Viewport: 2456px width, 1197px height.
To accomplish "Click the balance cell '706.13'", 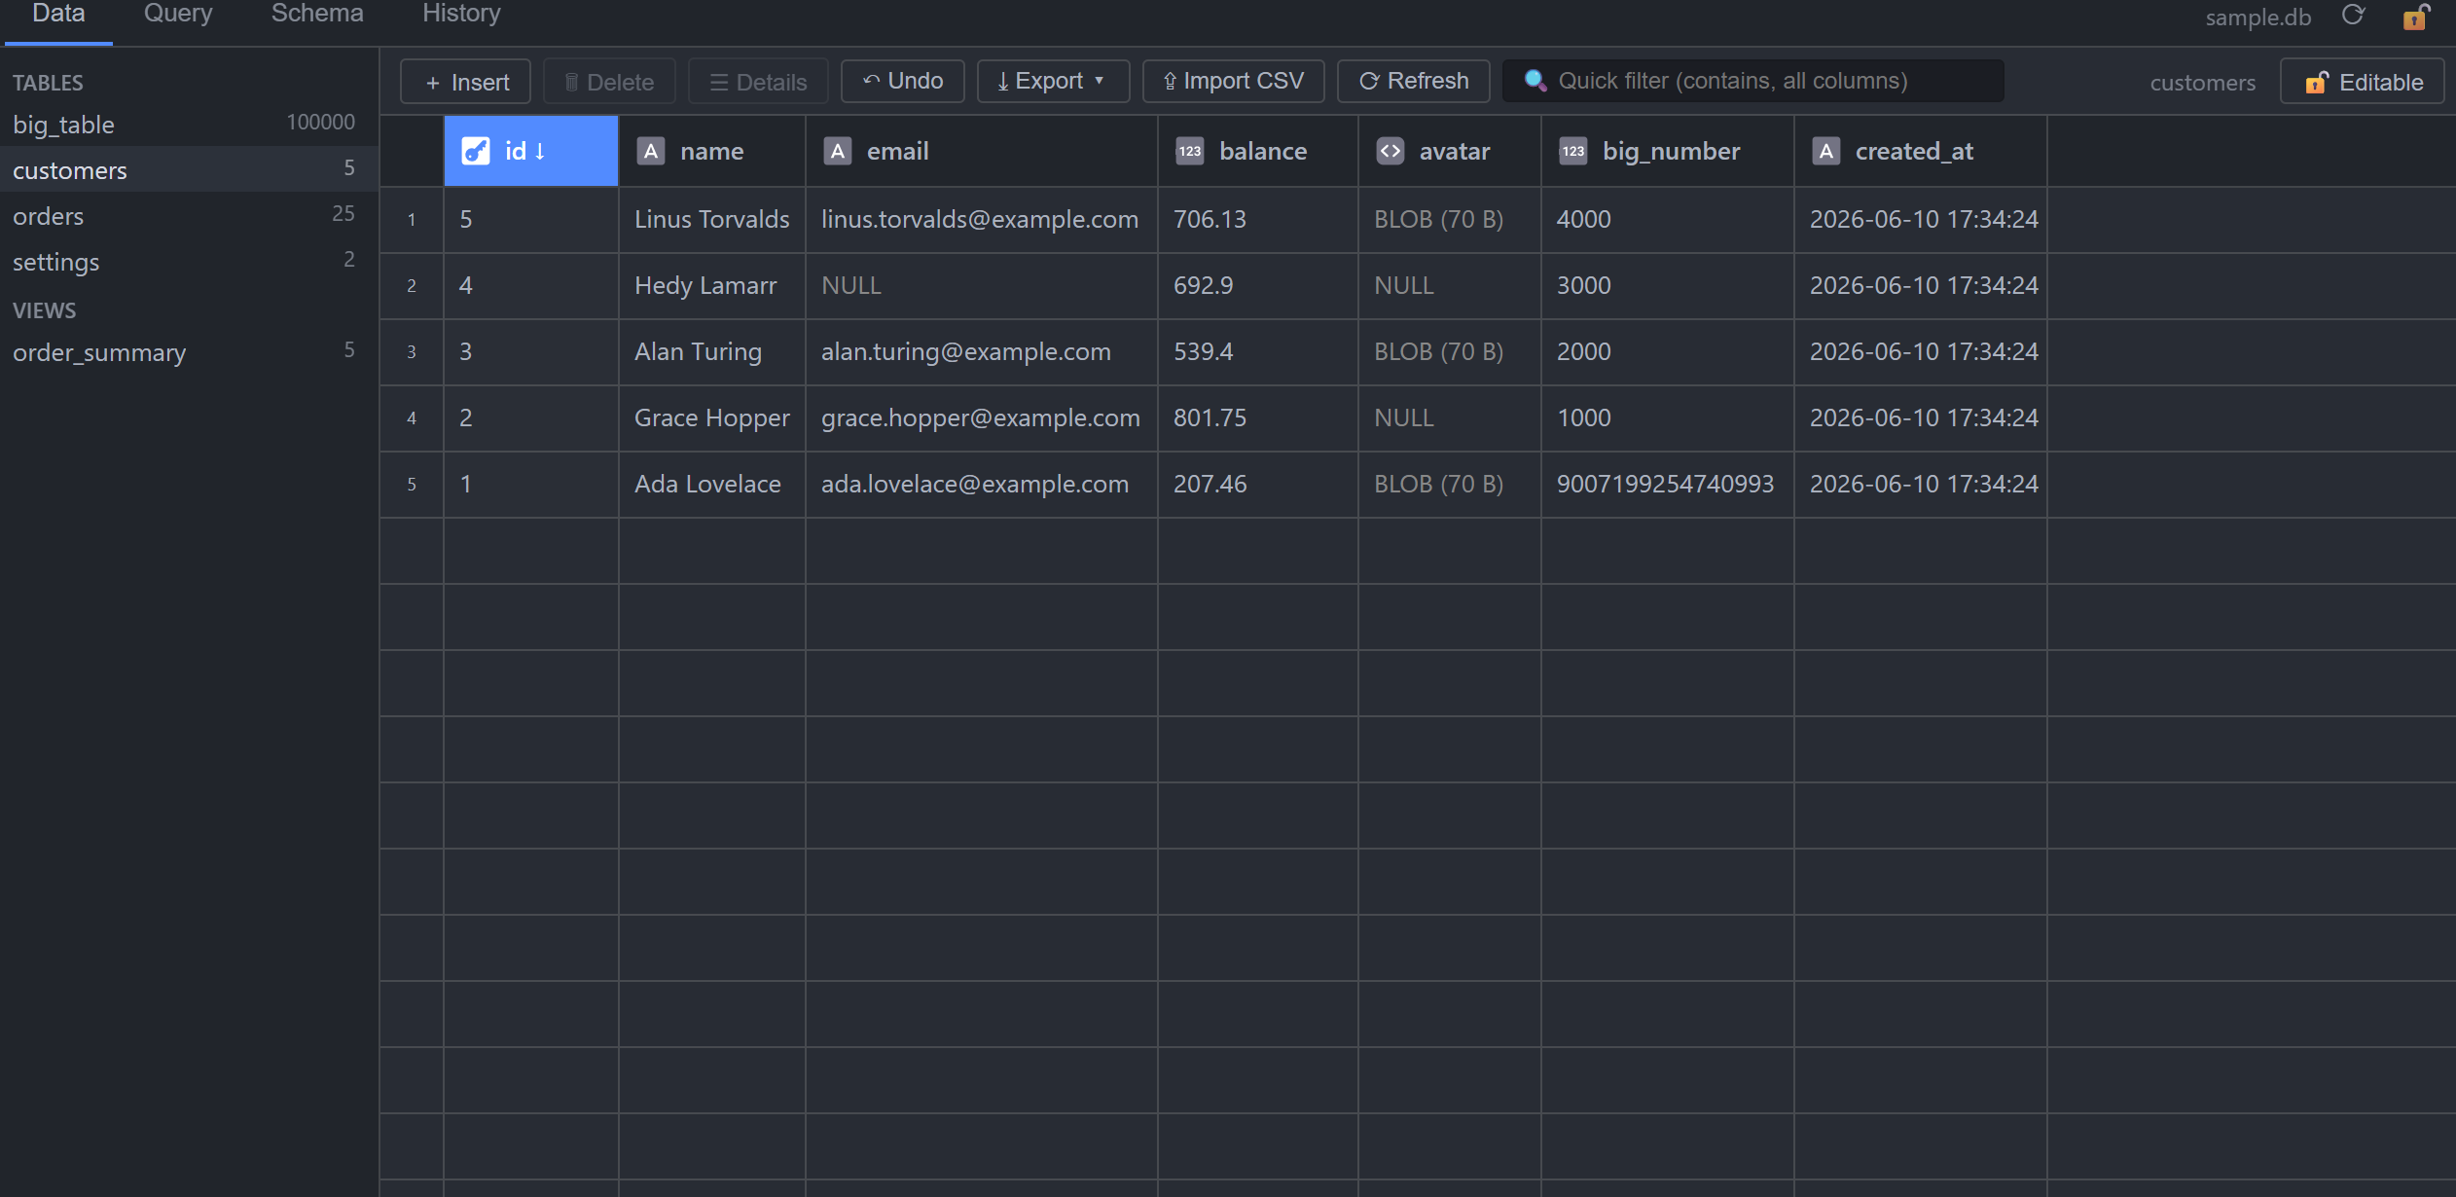I will [1258, 220].
